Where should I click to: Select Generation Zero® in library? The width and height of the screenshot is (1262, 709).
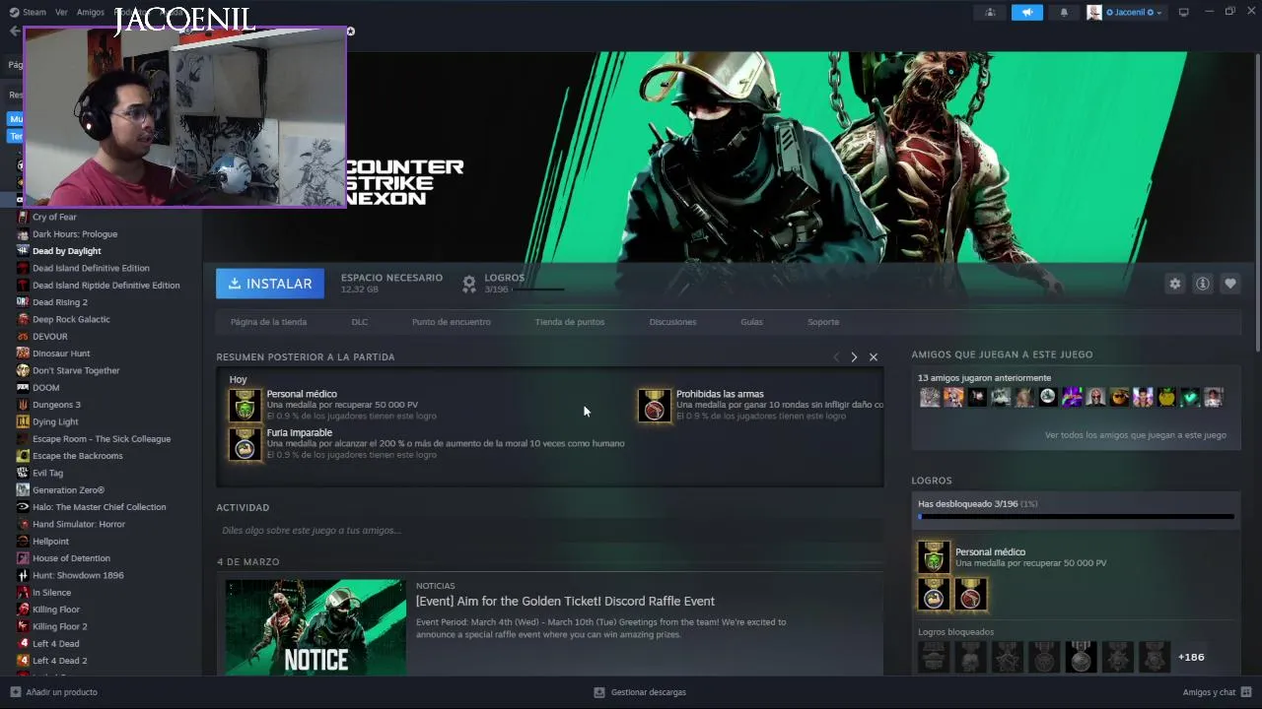coord(68,490)
